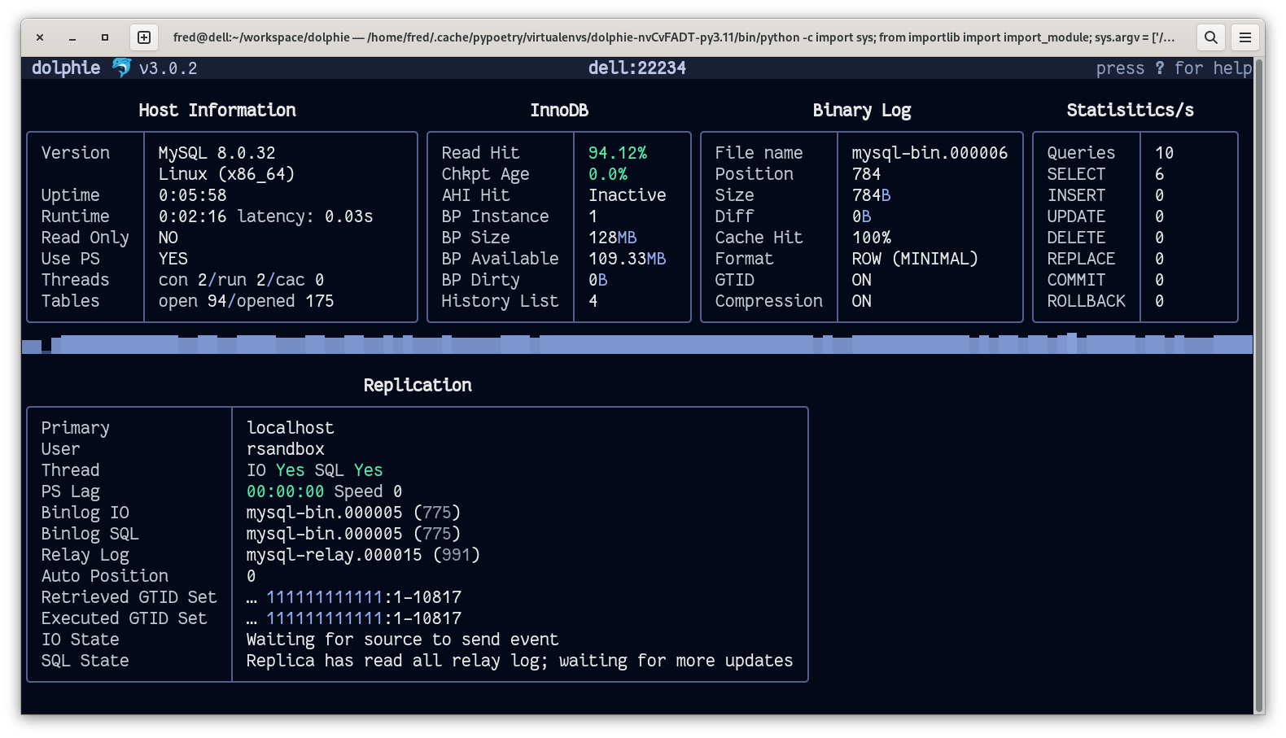Select the InnoDB panel heading
Image resolution: width=1286 pixels, height=738 pixels.
click(x=558, y=110)
